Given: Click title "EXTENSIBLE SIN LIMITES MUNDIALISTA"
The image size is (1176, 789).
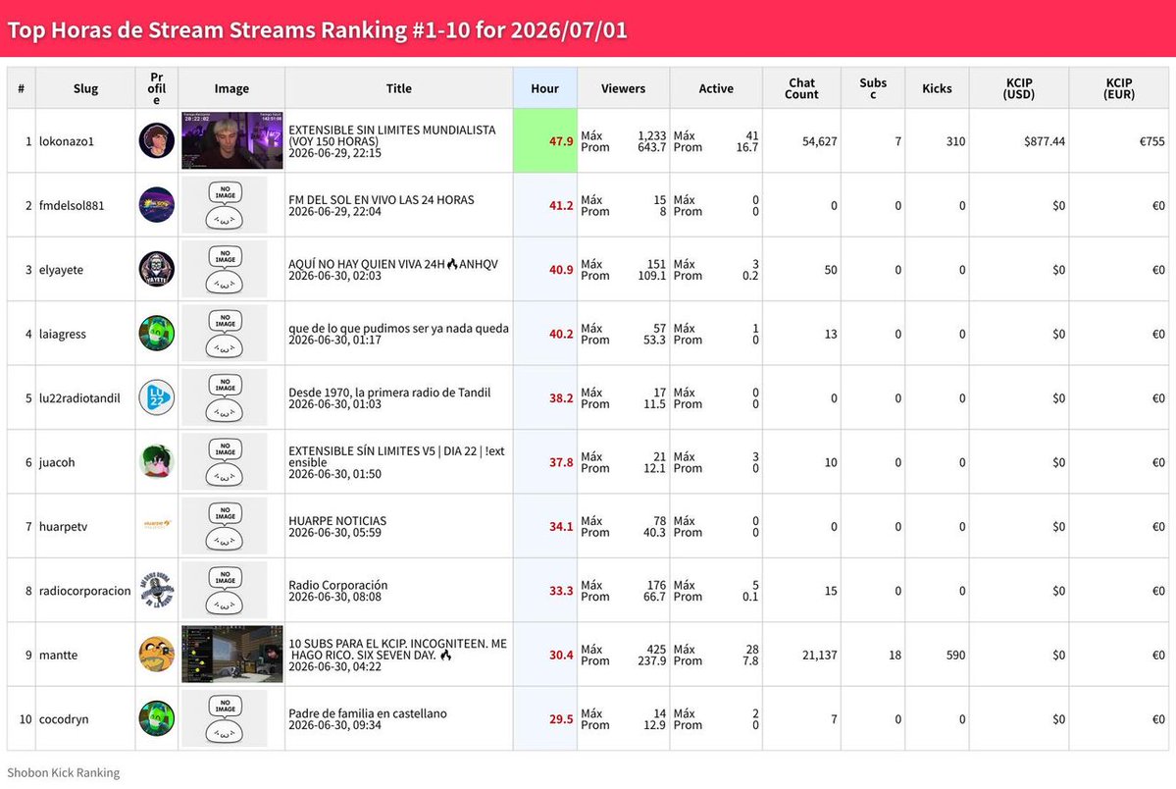Looking at the screenshot, I should click(392, 130).
